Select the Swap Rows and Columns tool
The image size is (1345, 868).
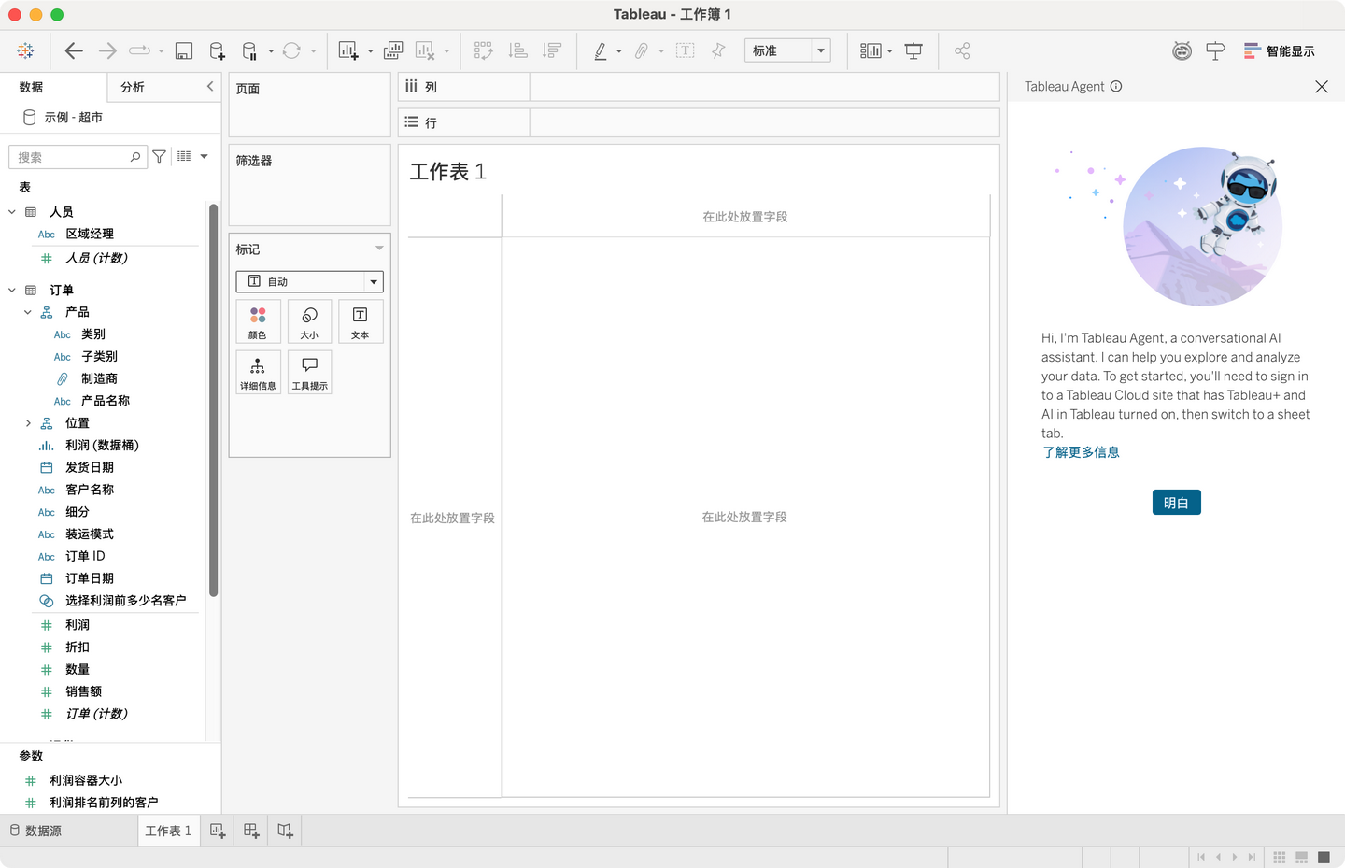[483, 50]
